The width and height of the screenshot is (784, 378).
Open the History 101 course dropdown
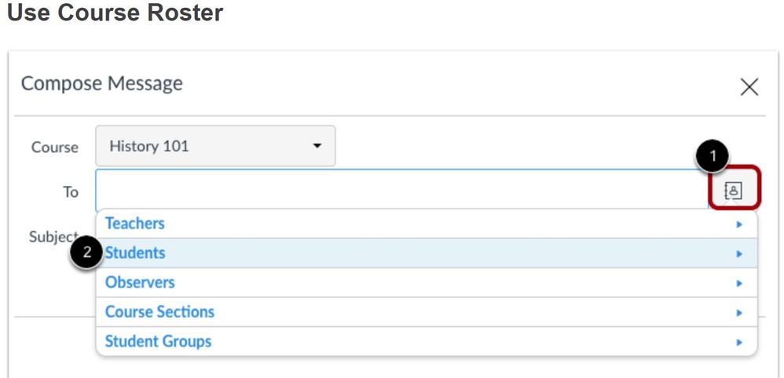[214, 146]
